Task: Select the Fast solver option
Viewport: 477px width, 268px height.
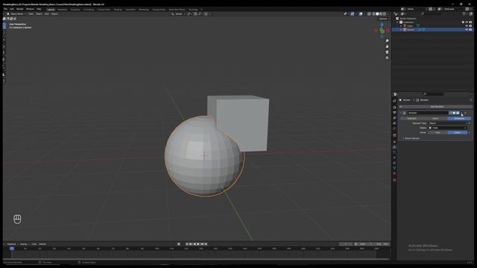Action: pos(437,133)
